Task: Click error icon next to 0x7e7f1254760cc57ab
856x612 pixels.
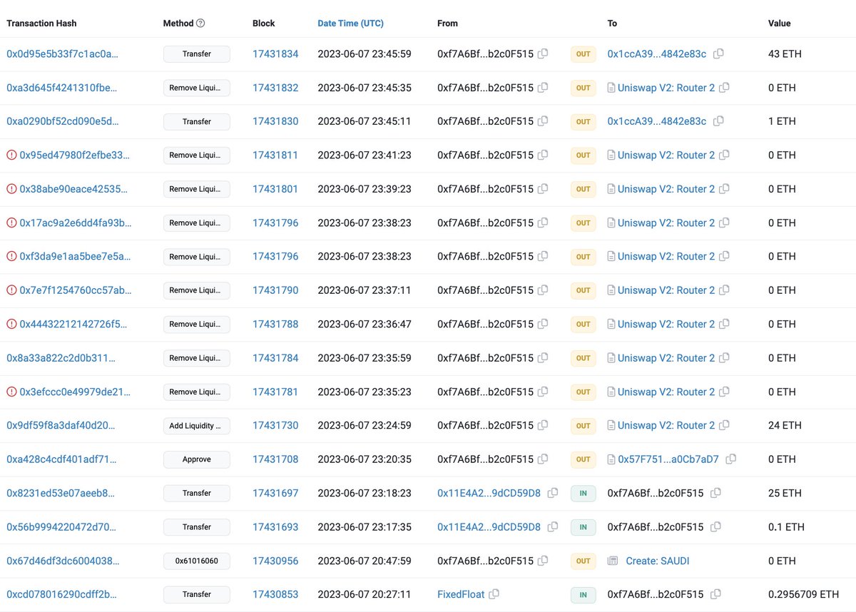Action: point(11,290)
